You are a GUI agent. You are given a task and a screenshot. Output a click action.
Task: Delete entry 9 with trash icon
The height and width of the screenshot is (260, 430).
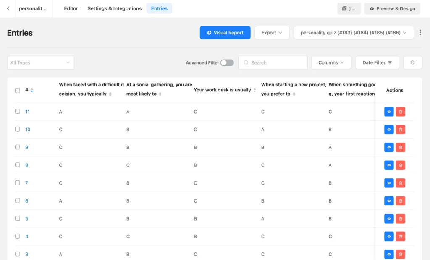[x=400, y=147]
